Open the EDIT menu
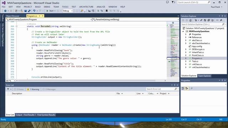The image size is (228, 128). click(11, 7)
